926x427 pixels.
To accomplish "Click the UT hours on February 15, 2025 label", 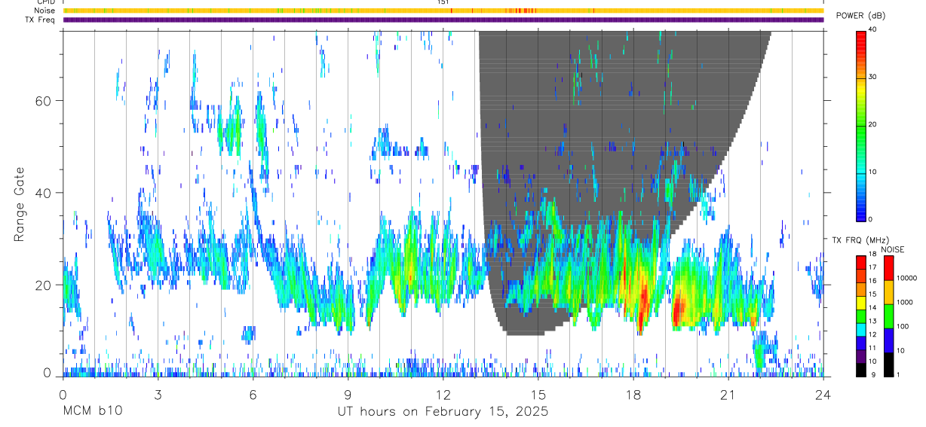I will pos(443,412).
